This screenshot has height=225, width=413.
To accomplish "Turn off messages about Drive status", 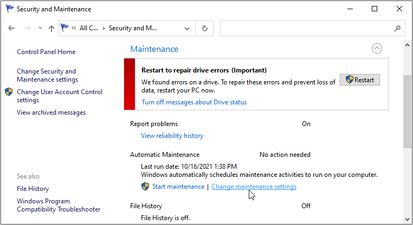I will (x=194, y=102).
